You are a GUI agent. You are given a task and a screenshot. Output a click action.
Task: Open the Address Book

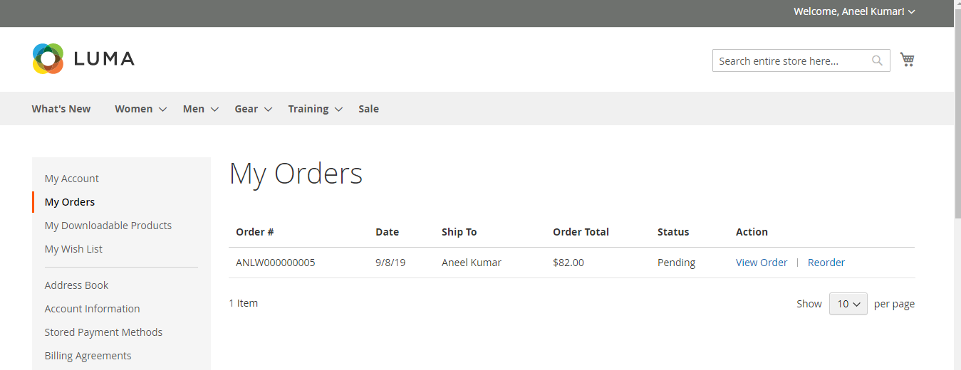pos(76,285)
